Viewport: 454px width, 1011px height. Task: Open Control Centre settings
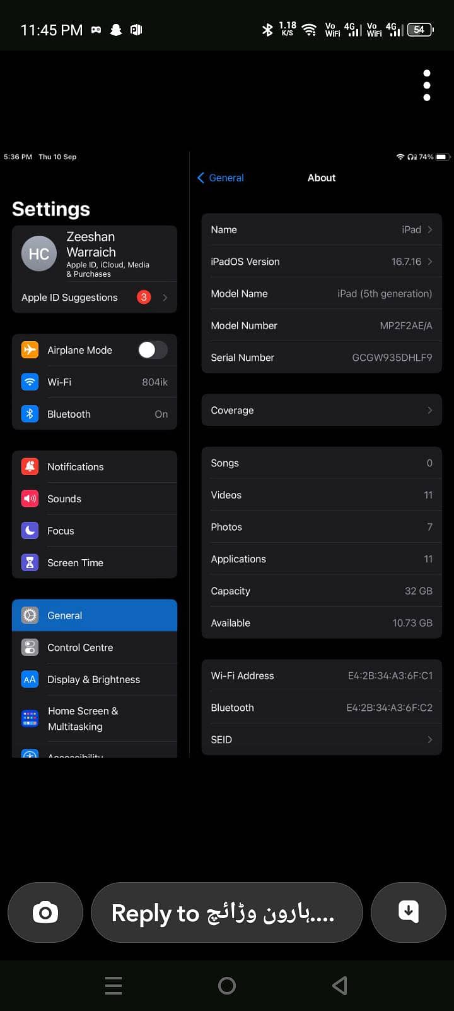pos(95,647)
